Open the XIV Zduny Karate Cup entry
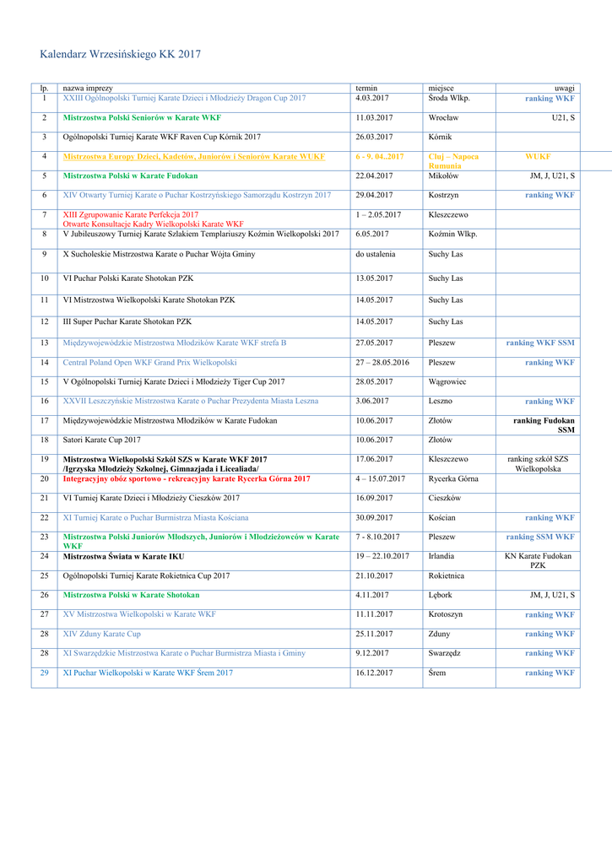The width and height of the screenshot is (612, 864). (x=102, y=634)
